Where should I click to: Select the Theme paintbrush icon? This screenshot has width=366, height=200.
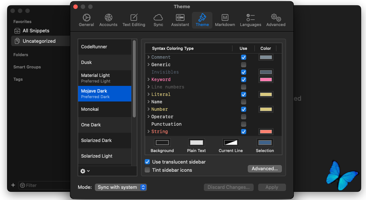coord(202,17)
